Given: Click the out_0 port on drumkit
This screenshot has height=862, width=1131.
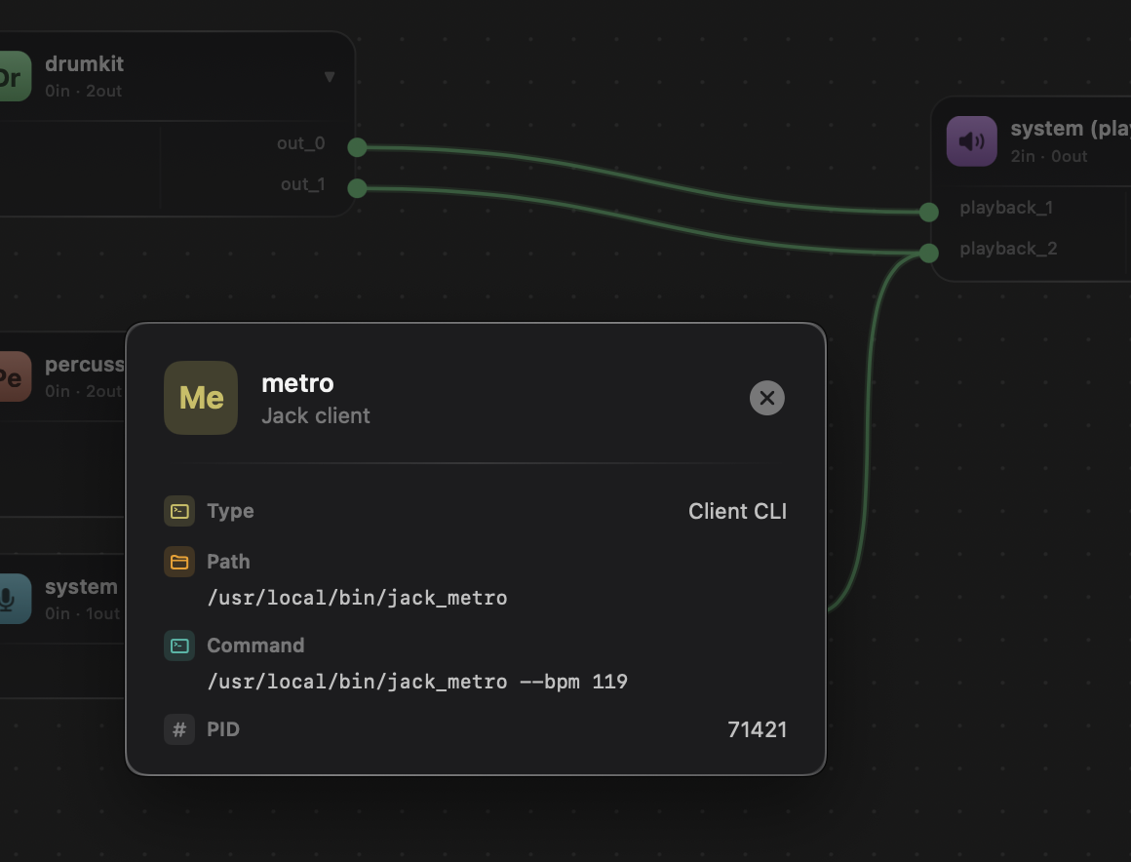Looking at the screenshot, I should click(357, 147).
